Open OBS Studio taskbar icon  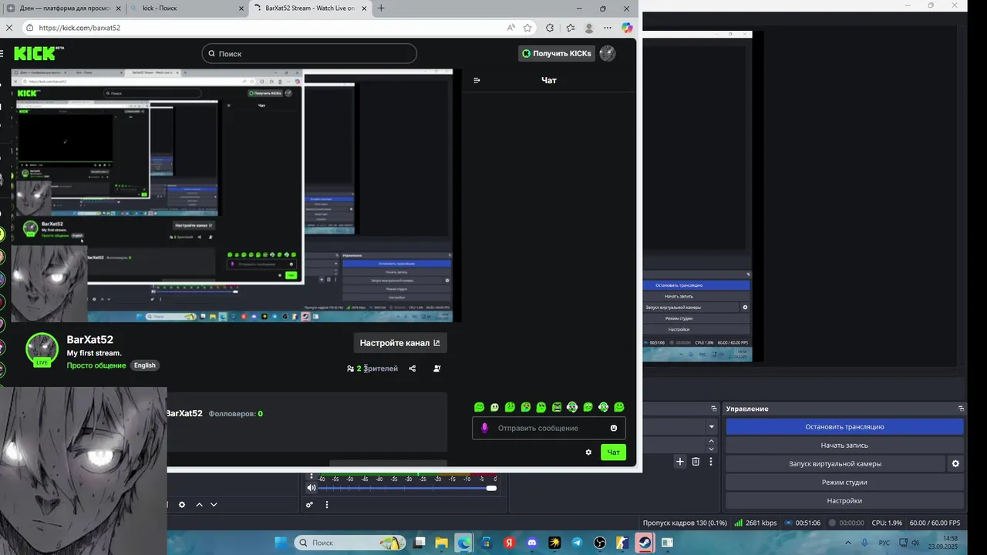point(601,543)
